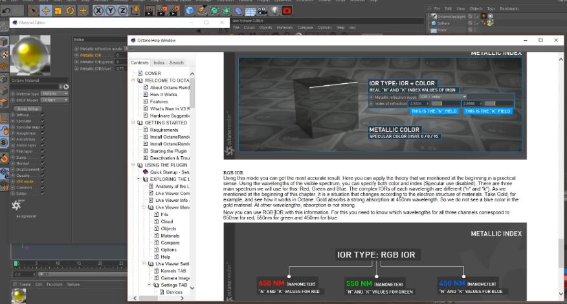The width and height of the screenshot is (567, 304).
Task: Switch to the Index tab
Action: click(x=159, y=63)
